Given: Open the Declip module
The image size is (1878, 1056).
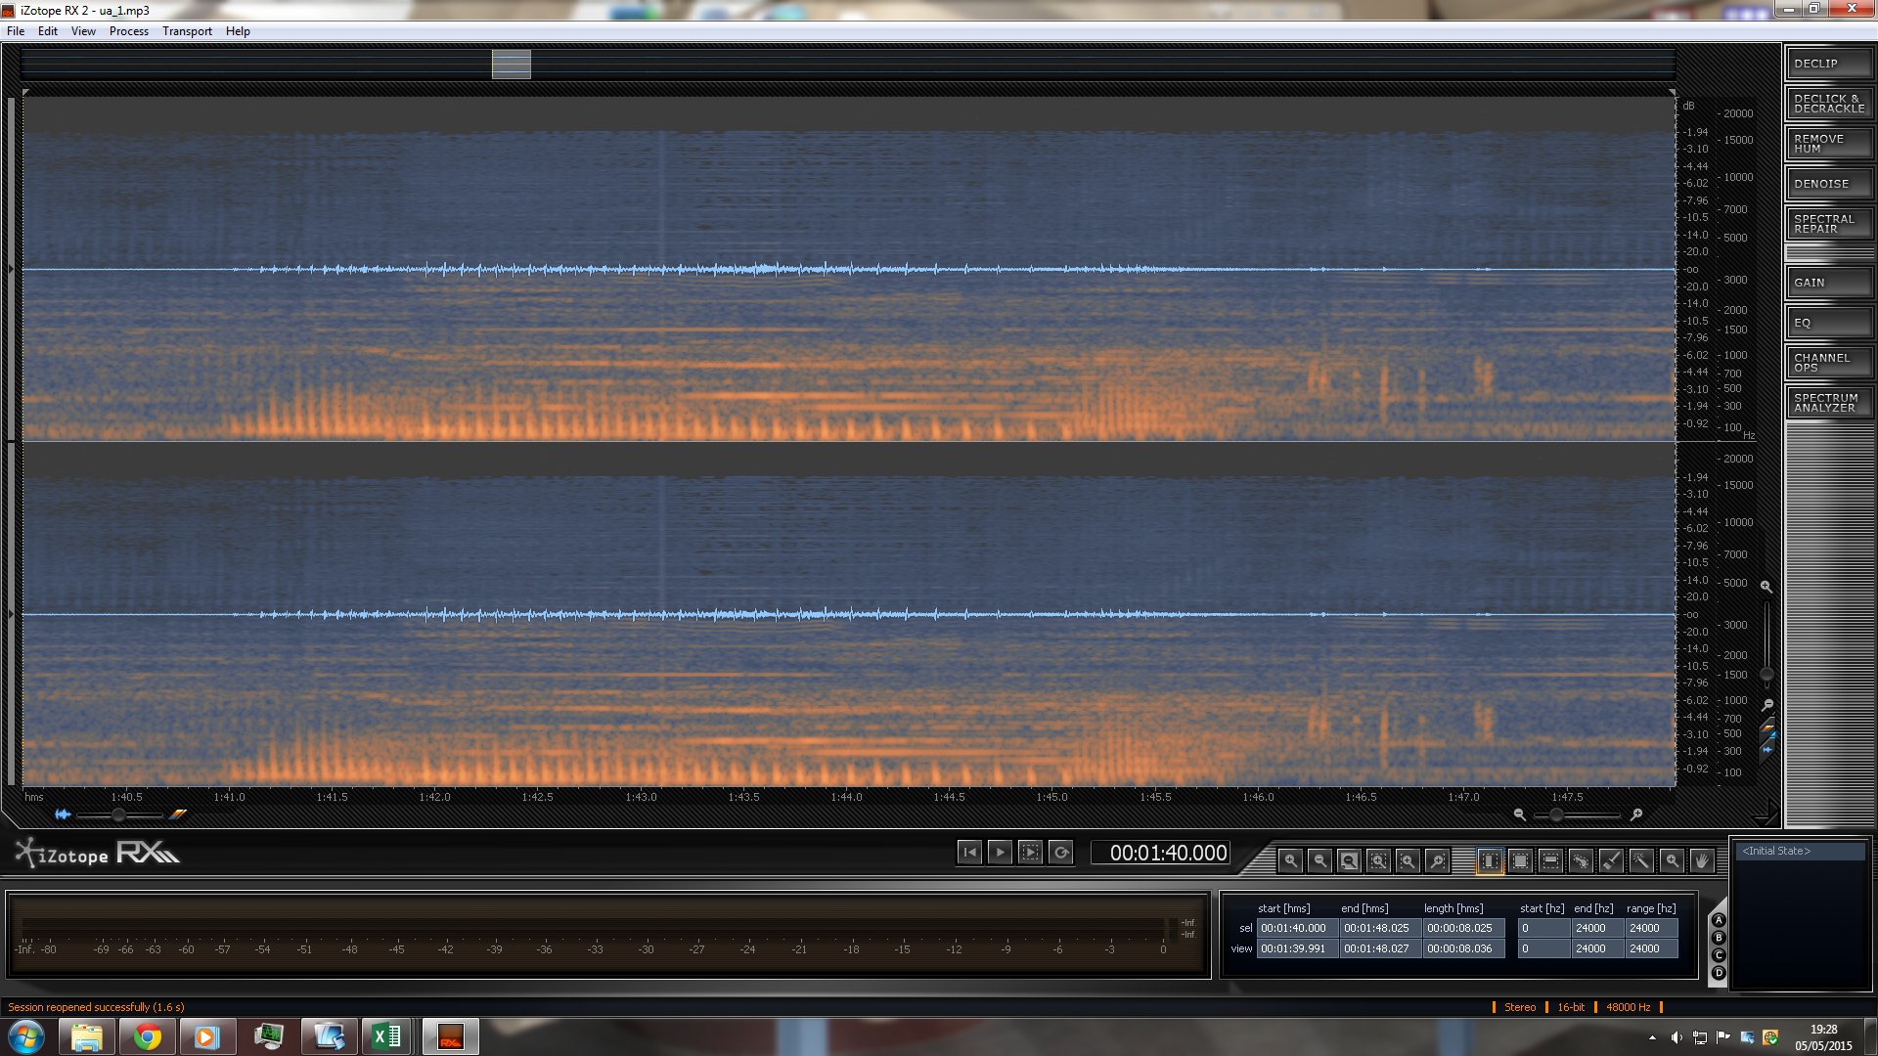Looking at the screenshot, I should [x=1829, y=64].
